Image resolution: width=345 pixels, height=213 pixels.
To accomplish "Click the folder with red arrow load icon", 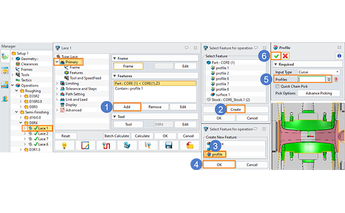I will coord(189,145).
